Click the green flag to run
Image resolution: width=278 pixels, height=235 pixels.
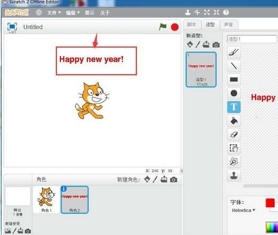163,27
